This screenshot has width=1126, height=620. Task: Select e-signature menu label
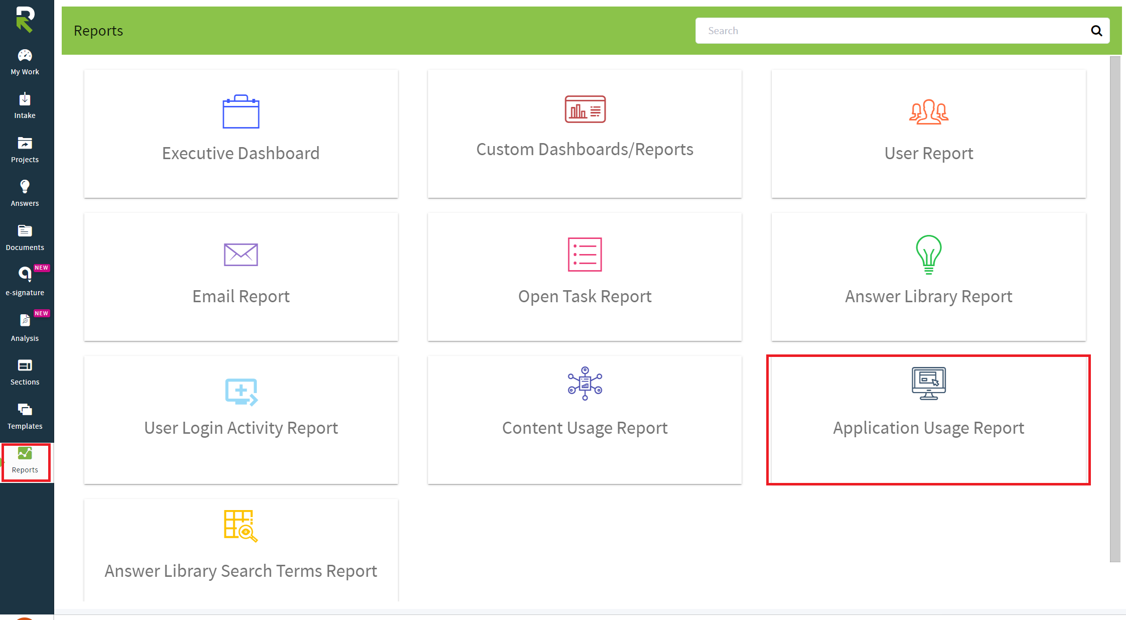[x=25, y=293]
